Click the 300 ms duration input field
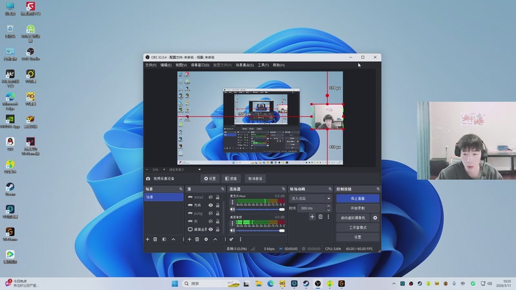516x290 pixels. pos(312,208)
